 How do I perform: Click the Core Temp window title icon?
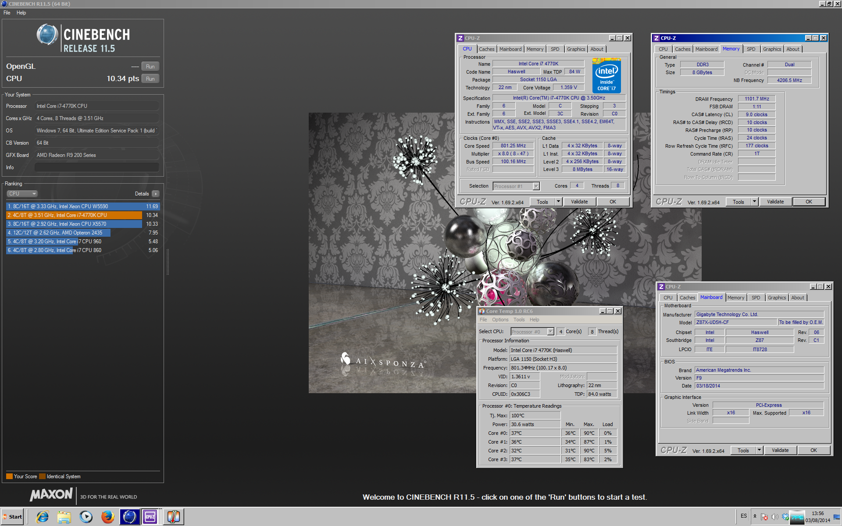click(482, 311)
